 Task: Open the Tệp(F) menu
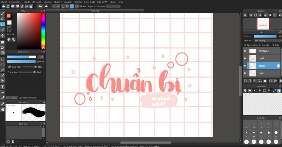coord(4,2)
